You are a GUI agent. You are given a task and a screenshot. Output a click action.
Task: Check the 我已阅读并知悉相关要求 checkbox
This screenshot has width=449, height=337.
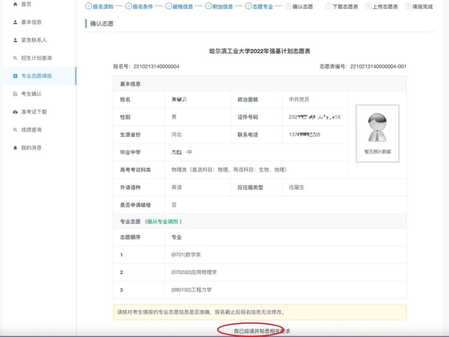(x=229, y=330)
